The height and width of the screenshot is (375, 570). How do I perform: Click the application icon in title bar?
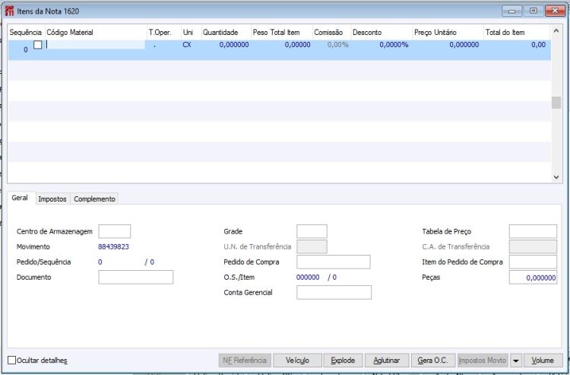coord(9,11)
